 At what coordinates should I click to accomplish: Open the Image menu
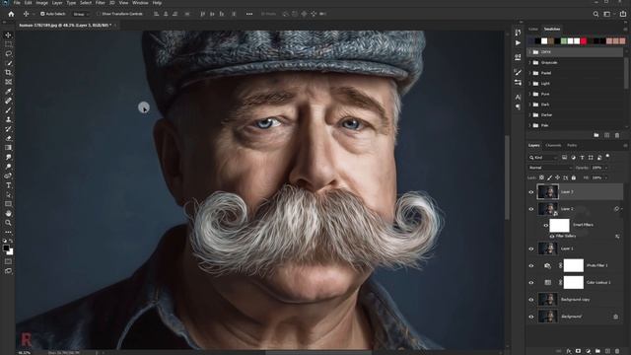pyautogui.click(x=41, y=3)
